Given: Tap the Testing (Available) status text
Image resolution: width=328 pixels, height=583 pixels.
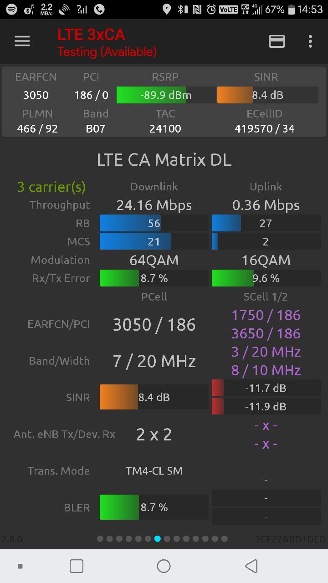Looking at the screenshot, I should click(x=107, y=52).
